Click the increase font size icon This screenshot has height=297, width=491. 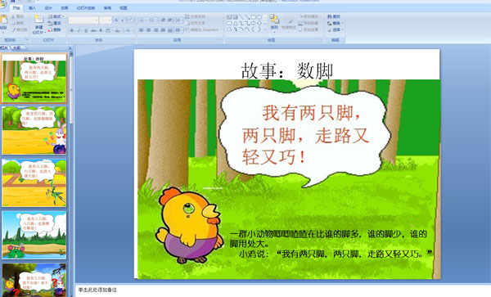(x=116, y=20)
